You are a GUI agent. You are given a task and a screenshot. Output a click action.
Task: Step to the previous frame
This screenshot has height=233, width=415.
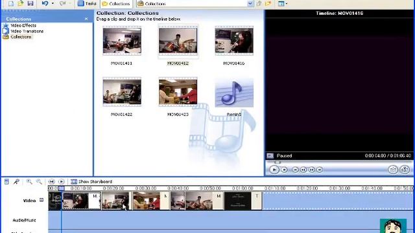click(303, 170)
